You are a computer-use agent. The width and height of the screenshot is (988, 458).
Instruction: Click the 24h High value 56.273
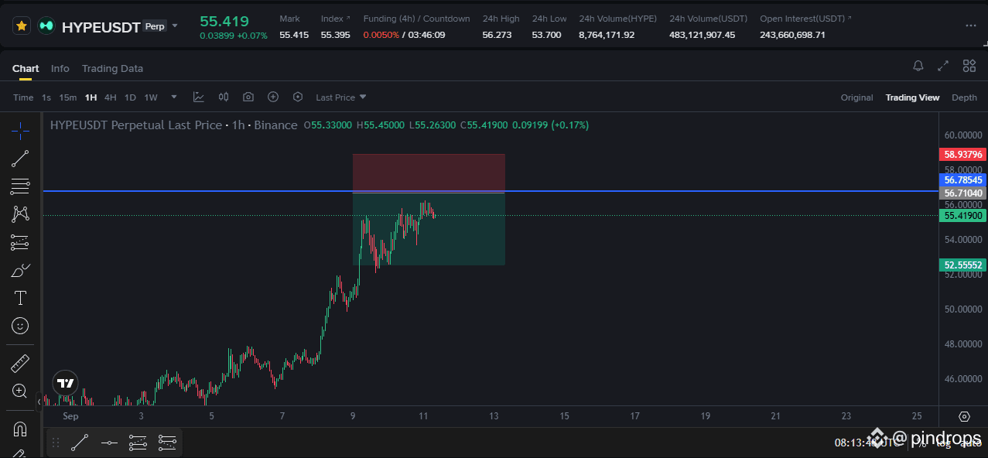coord(497,35)
